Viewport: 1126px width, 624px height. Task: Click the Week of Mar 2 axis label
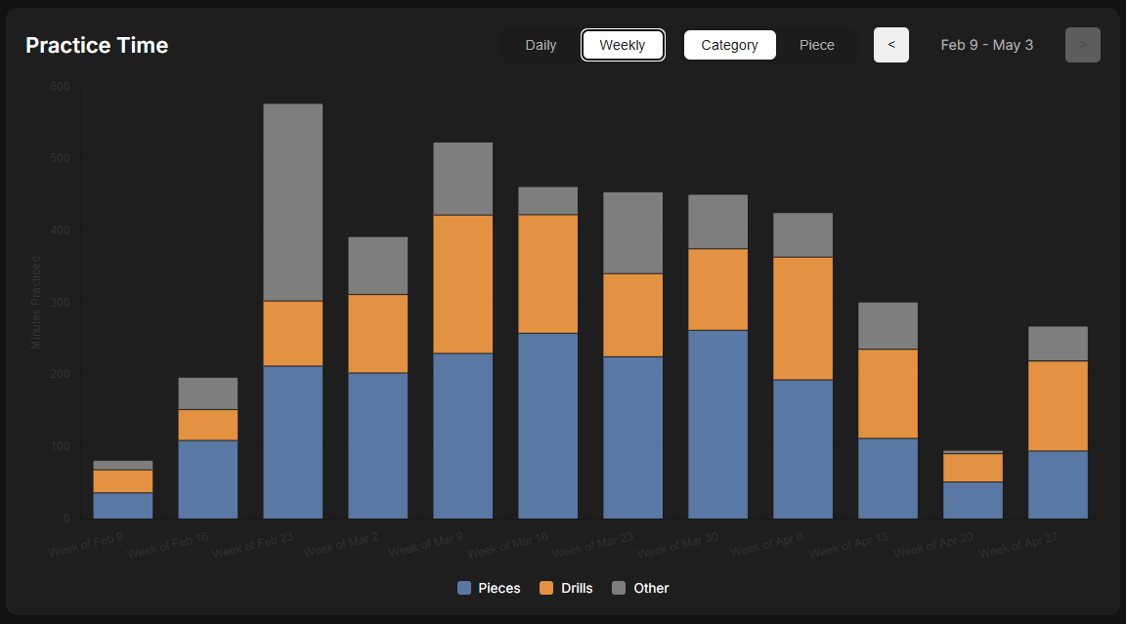[x=340, y=545]
